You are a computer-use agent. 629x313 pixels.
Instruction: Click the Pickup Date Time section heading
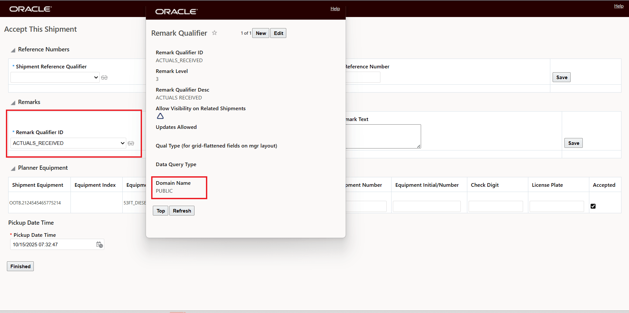pyautogui.click(x=31, y=223)
